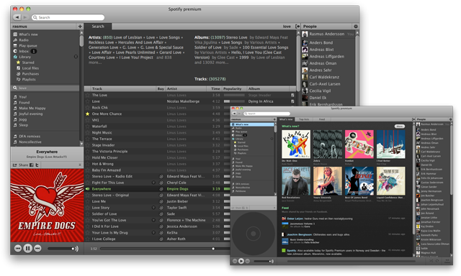Star the track 'Love Story'
This screenshot has width=461, height=276.
pyautogui.click(x=87, y=208)
